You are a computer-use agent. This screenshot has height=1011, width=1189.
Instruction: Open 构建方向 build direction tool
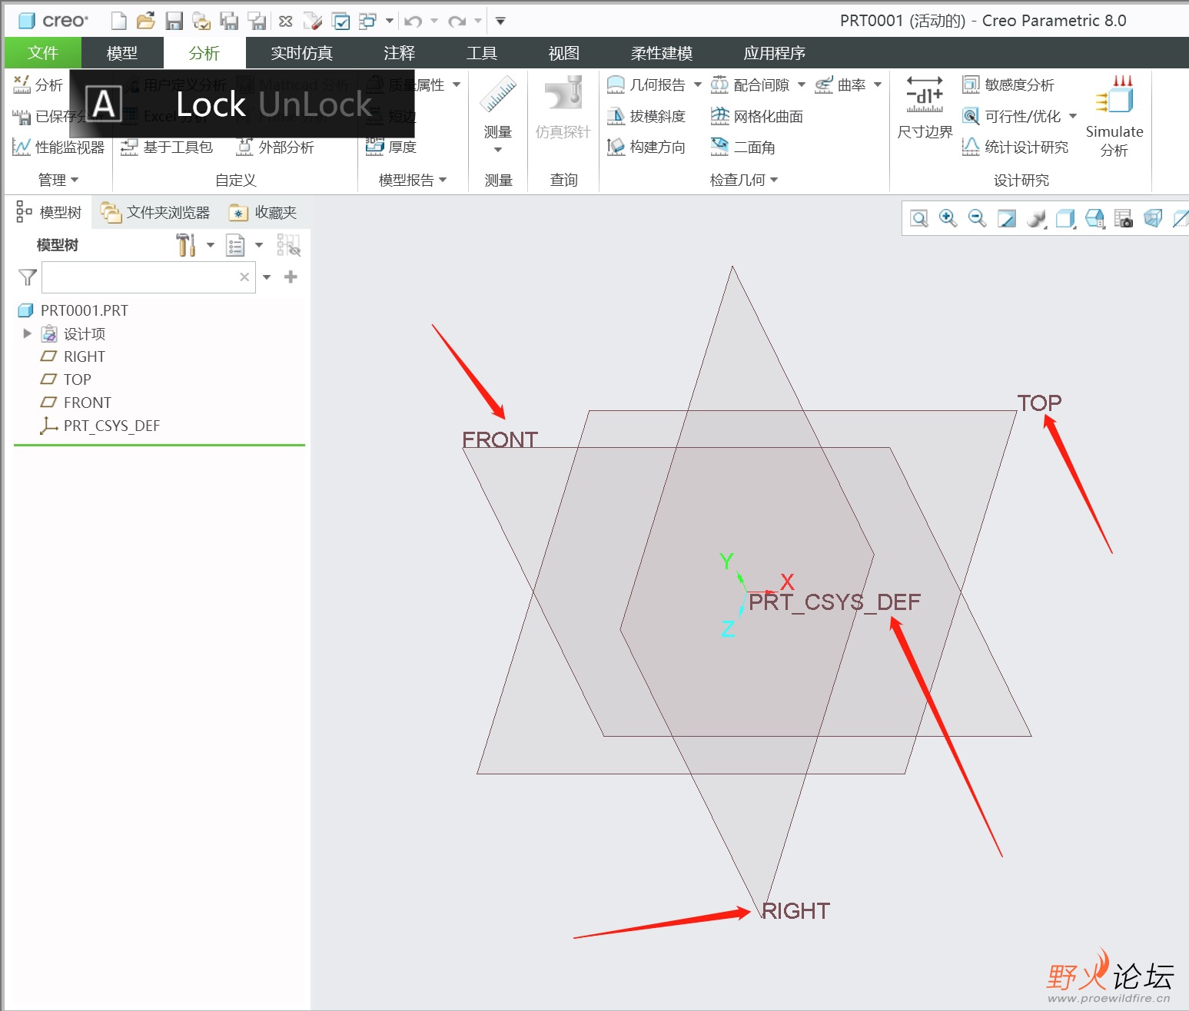click(x=646, y=147)
